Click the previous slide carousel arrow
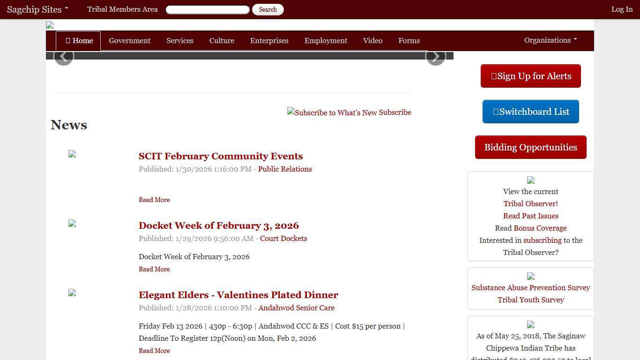Image resolution: width=640 pixels, height=360 pixels. (x=64, y=56)
